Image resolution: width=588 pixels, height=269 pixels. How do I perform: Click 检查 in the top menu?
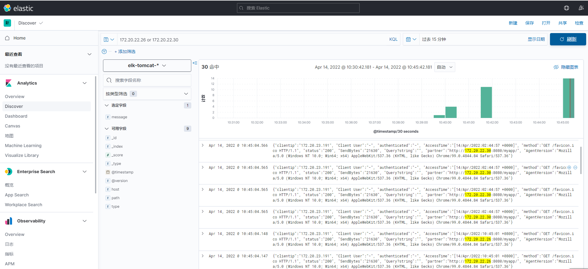click(579, 23)
